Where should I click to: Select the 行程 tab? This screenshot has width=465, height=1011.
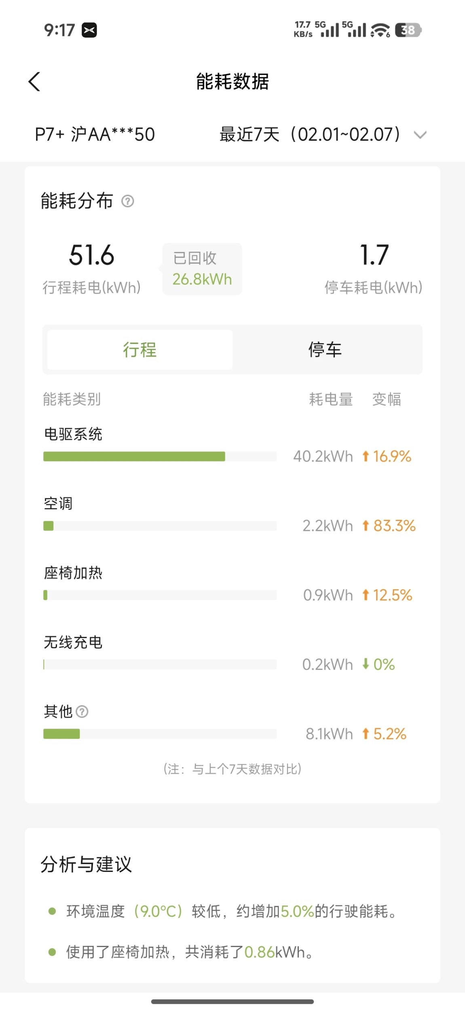(x=140, y=350)
